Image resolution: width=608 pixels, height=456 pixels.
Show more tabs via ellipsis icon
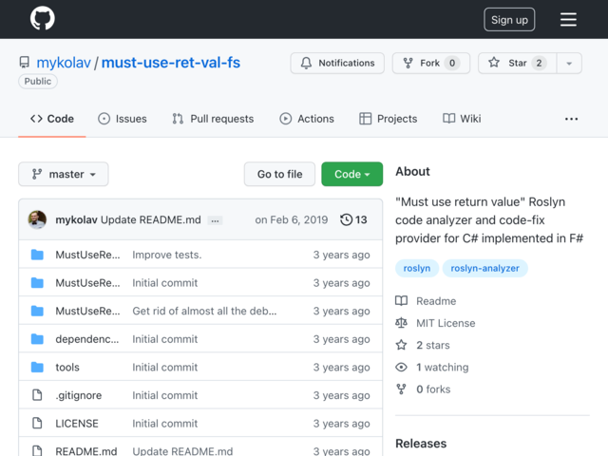pos(571,119)
